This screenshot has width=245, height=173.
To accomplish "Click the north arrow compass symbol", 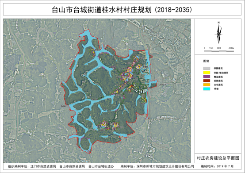I will click(x=219, y=34).
